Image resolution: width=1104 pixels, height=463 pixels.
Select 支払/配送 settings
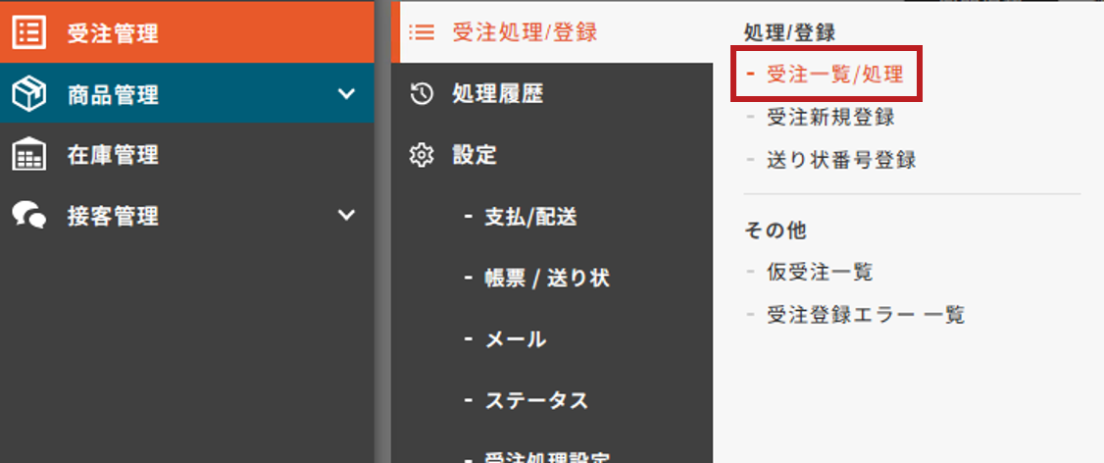[530, 217]
